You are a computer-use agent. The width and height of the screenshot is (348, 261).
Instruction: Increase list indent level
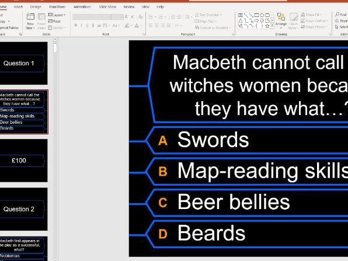point(179,17)
